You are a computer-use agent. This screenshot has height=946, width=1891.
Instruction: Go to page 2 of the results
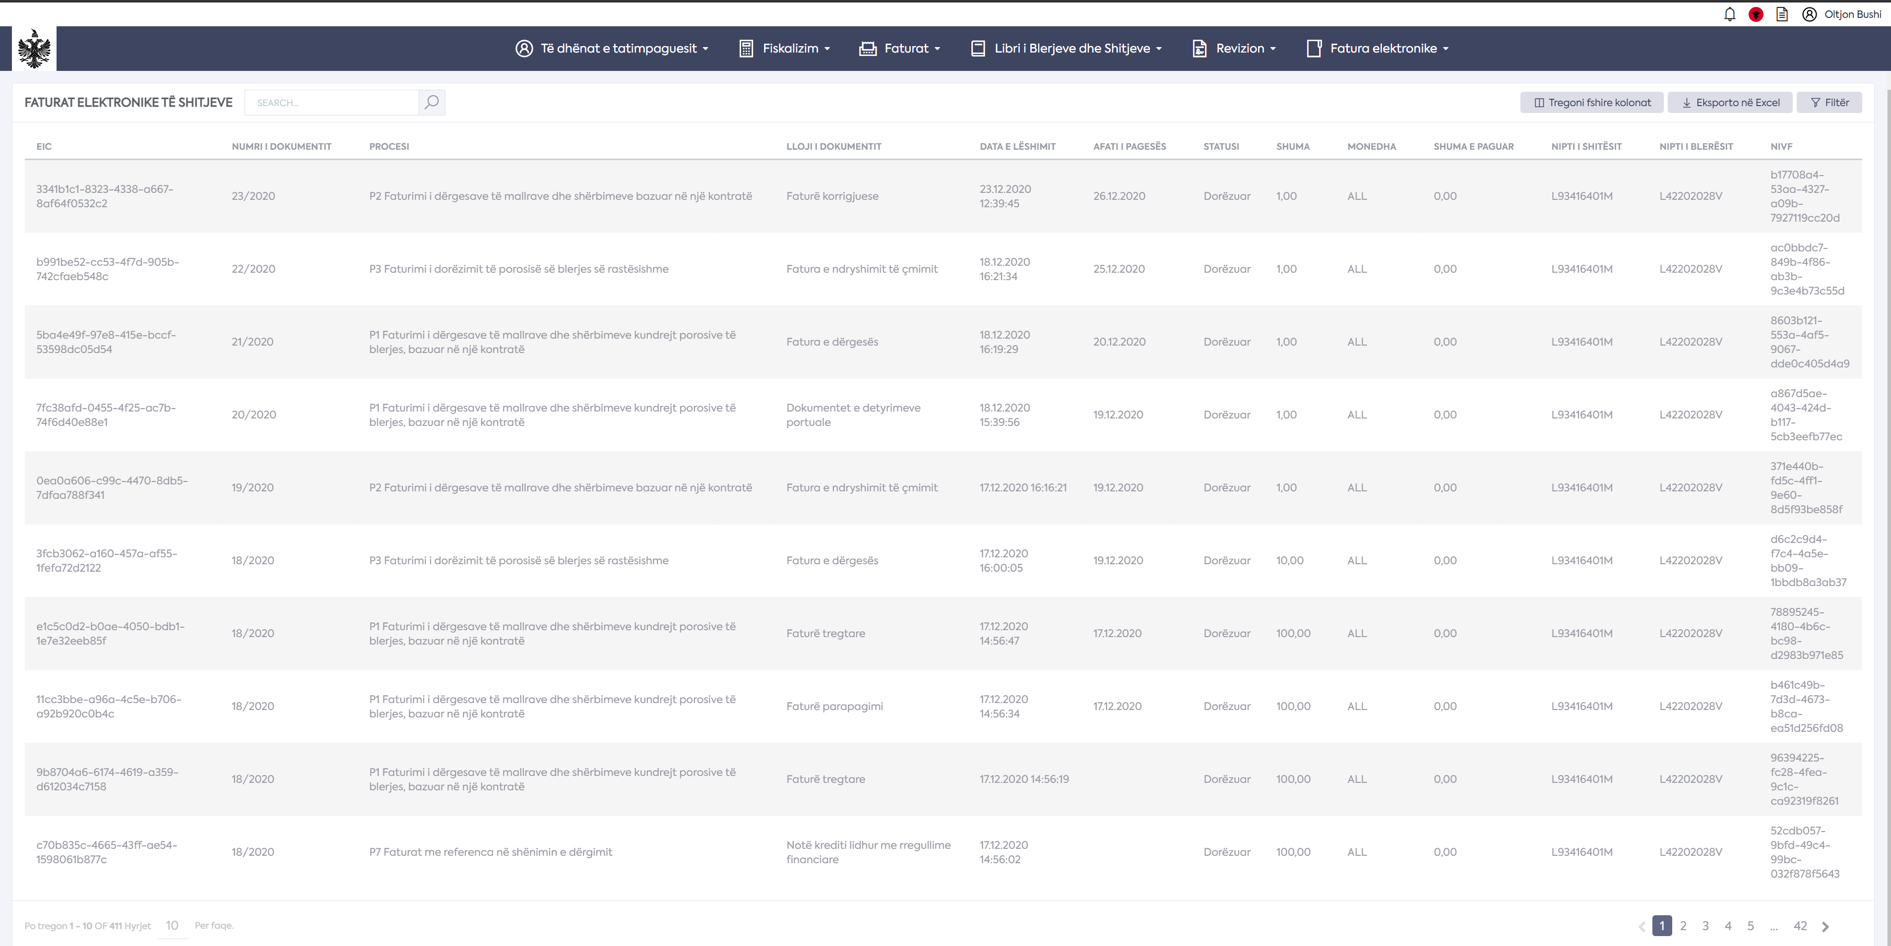coord(1683,926)
